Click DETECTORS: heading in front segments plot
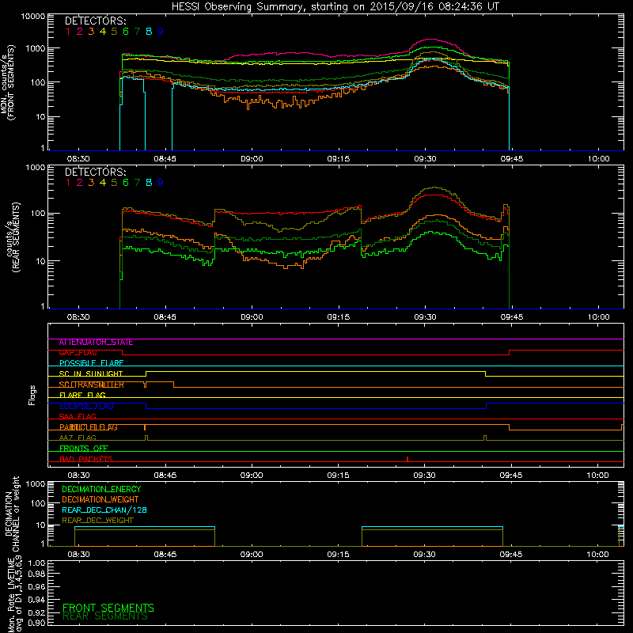This screenshot has height=633, width=633. (96, 21)
